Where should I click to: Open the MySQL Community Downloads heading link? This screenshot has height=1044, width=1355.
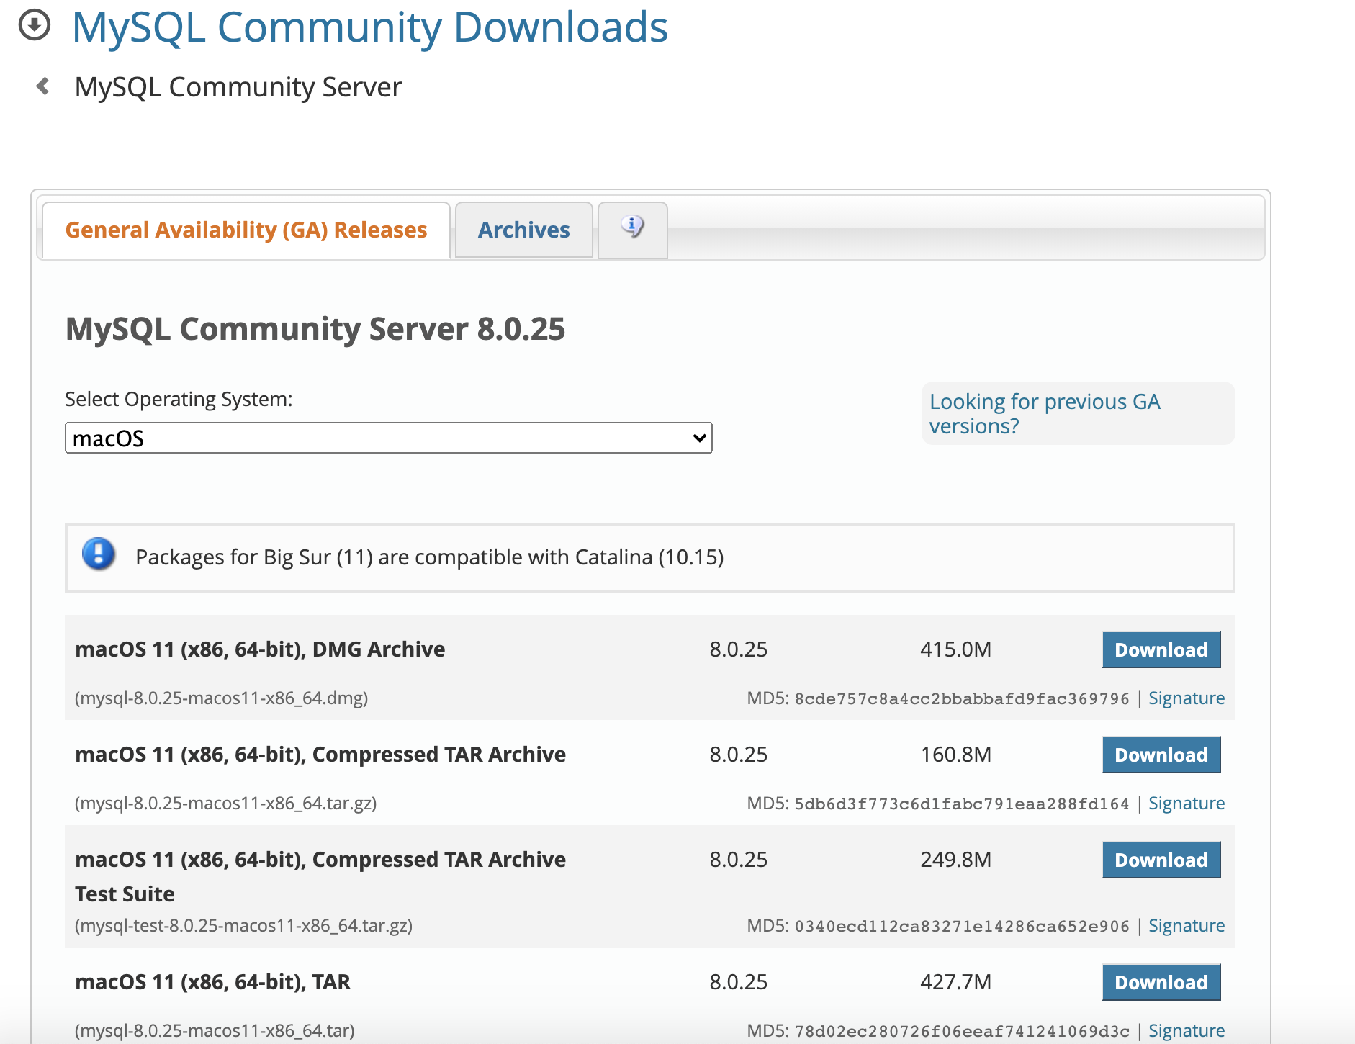pos(370,27)
